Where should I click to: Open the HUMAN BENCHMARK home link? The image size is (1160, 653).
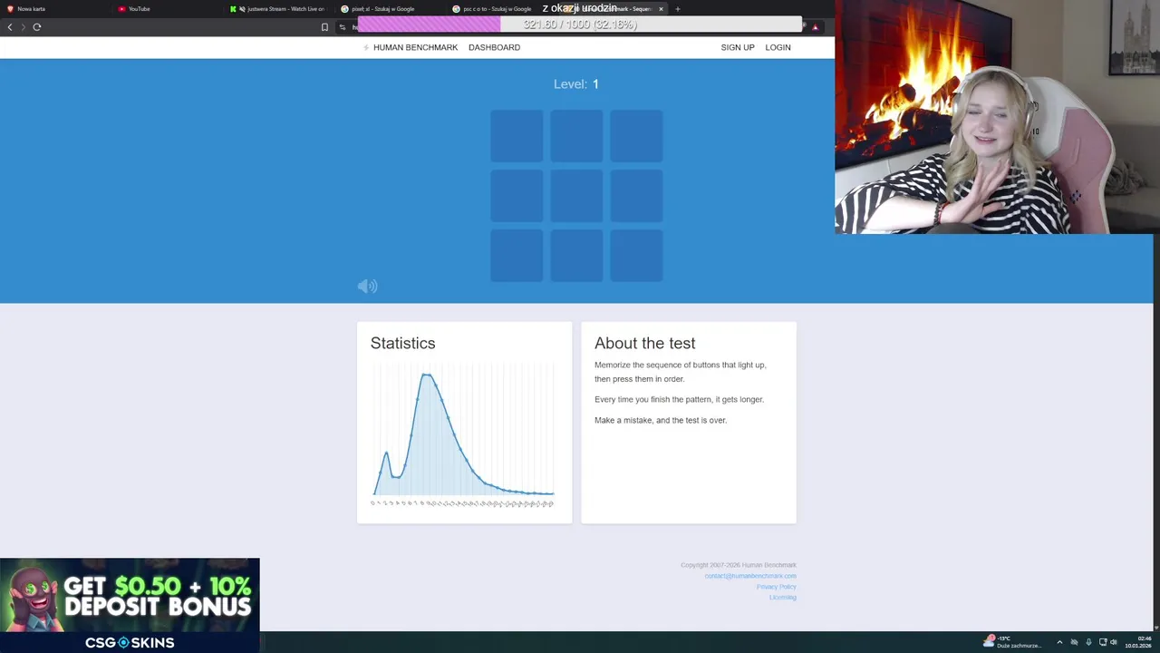(x=415, y=47)
